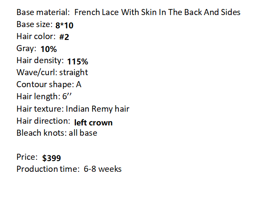Click the "Wave/curl: straight" line
This screenshot has width=269, height=204.
point(52,72)
